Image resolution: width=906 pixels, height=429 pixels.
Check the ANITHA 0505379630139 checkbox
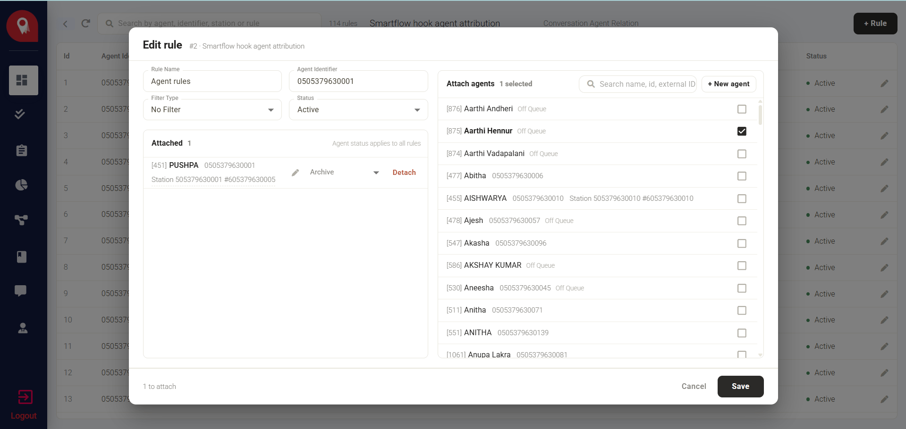tap(742, 333)
